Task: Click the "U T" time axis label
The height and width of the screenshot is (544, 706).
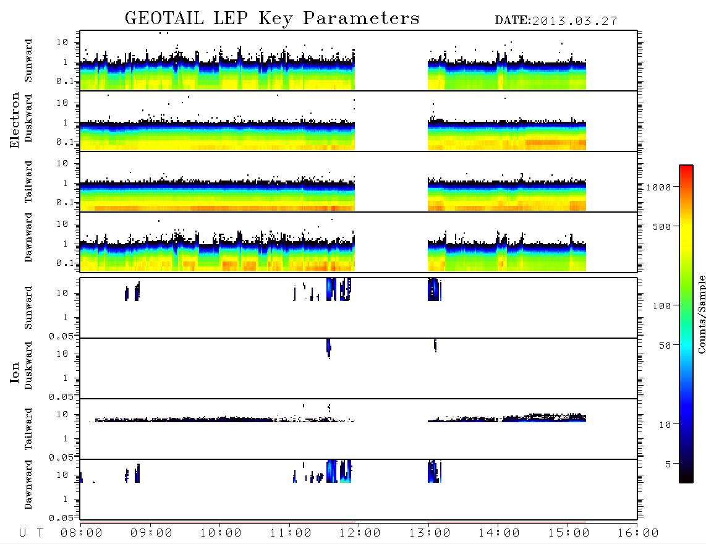Action: pos(31,533)
